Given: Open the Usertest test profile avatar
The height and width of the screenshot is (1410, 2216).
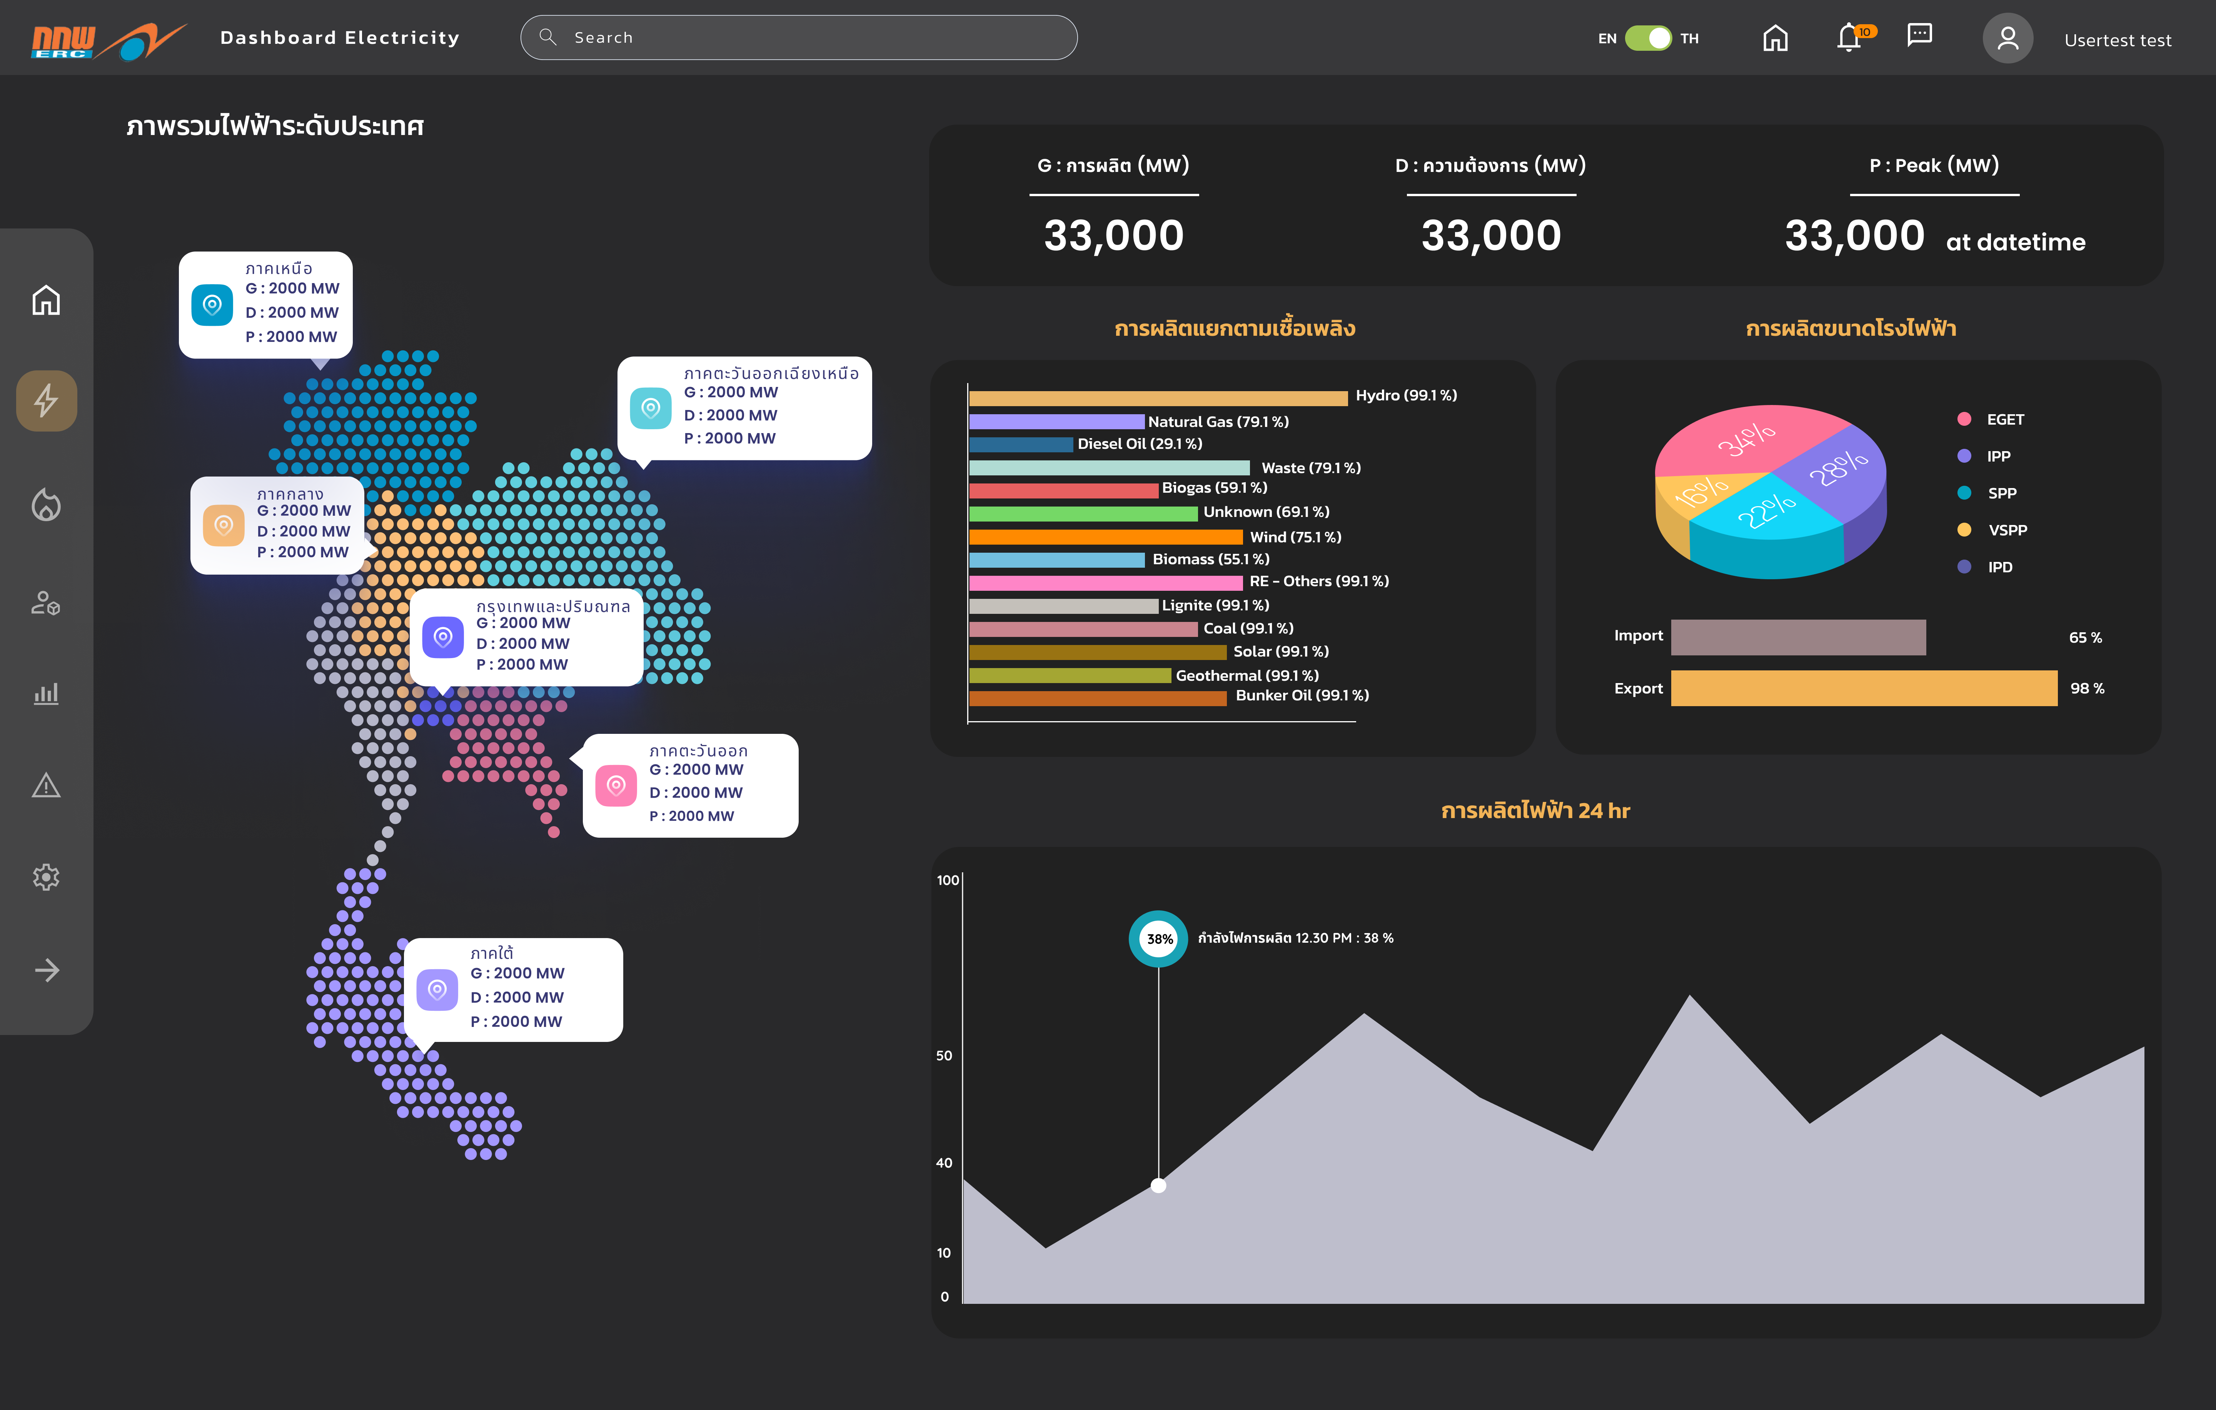Looking at the screenshot, I should [2008, 38].
